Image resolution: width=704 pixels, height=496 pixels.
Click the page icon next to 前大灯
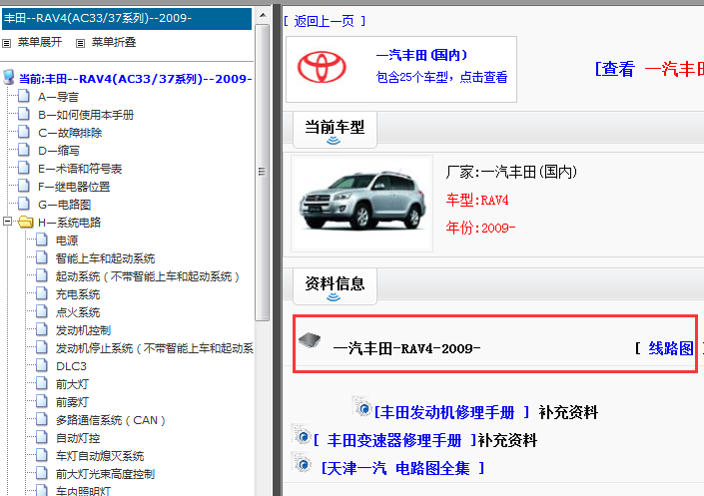[x=42, y=383]
